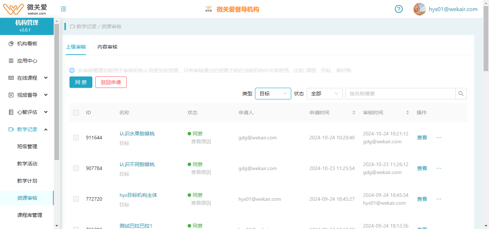Click the sidebar scroll down arrow

point(57,225)
